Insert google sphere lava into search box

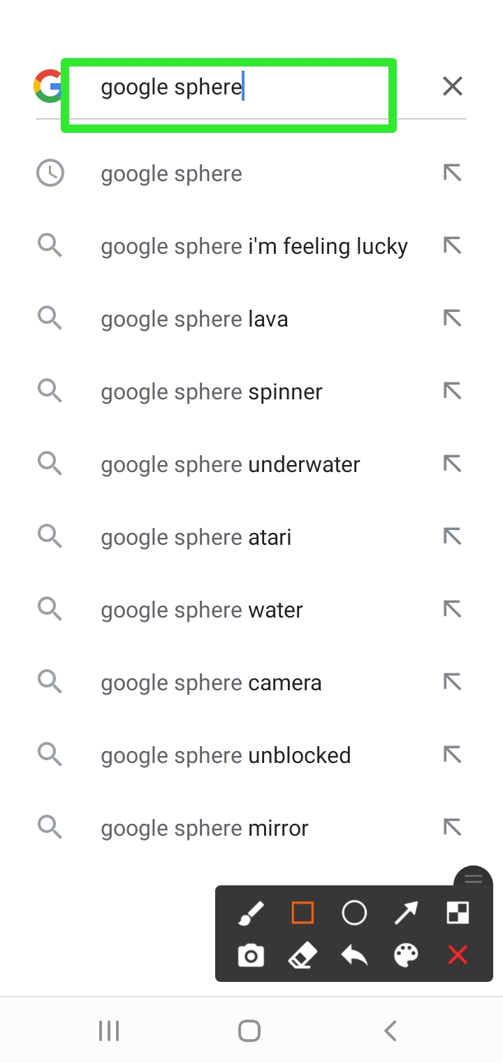coord(453,319)
